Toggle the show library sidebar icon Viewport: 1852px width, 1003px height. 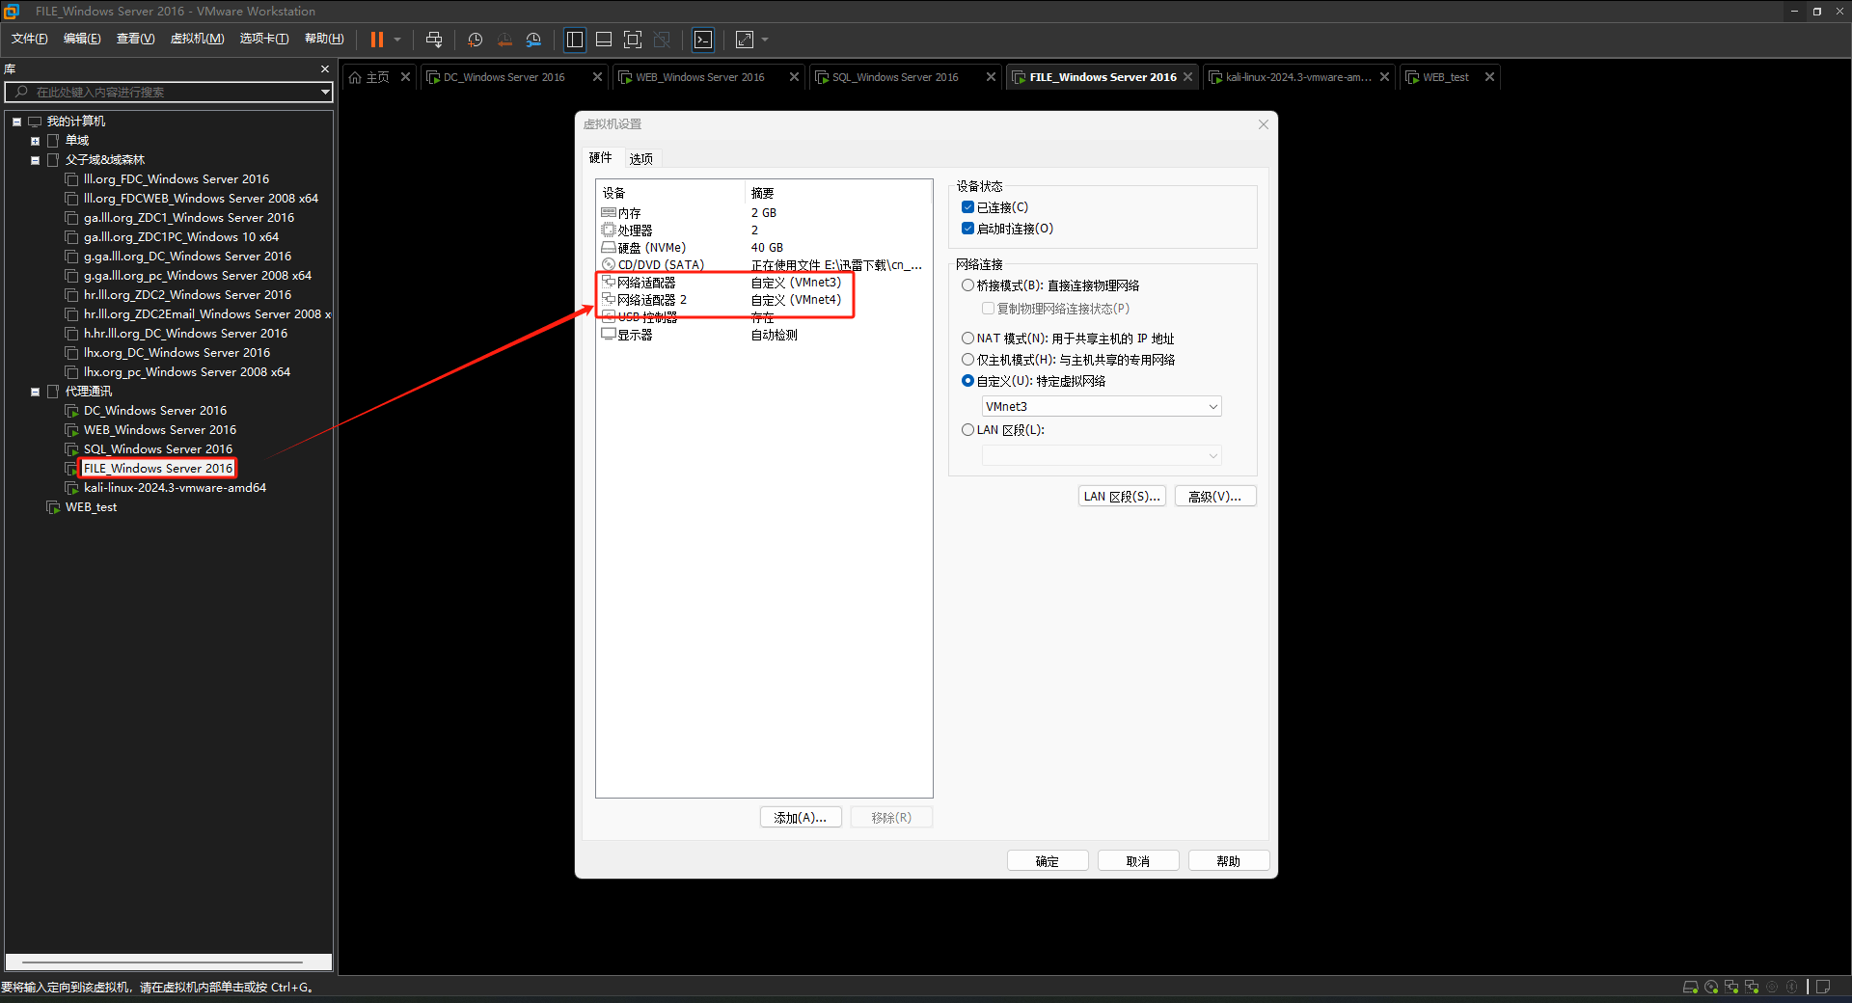tap(575, 40)
